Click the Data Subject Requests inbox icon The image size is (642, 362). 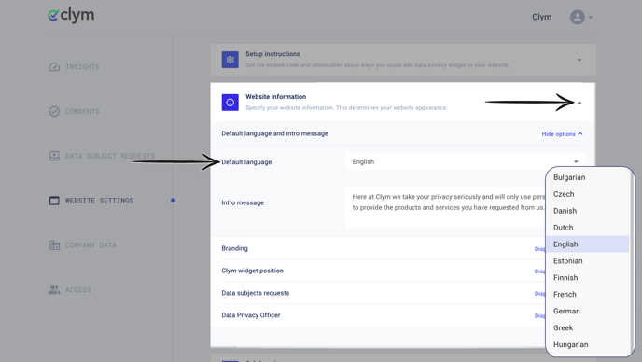tap(54, 156)
